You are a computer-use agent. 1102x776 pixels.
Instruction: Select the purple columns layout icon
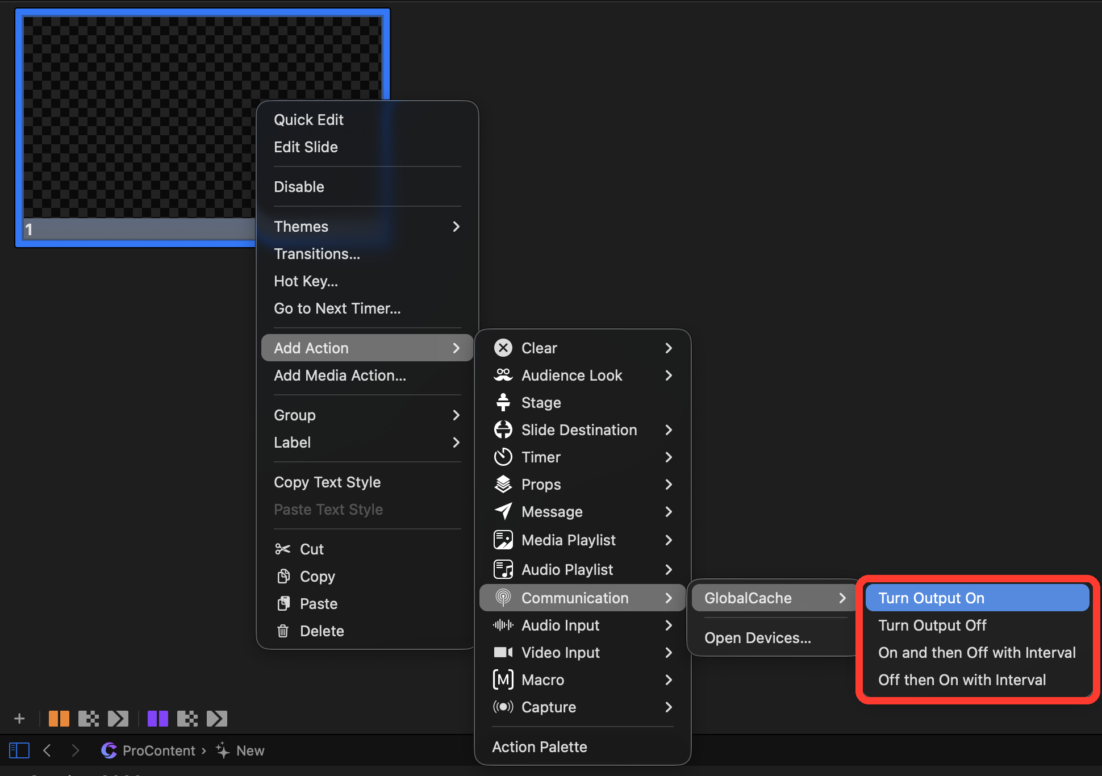[157, 719]
